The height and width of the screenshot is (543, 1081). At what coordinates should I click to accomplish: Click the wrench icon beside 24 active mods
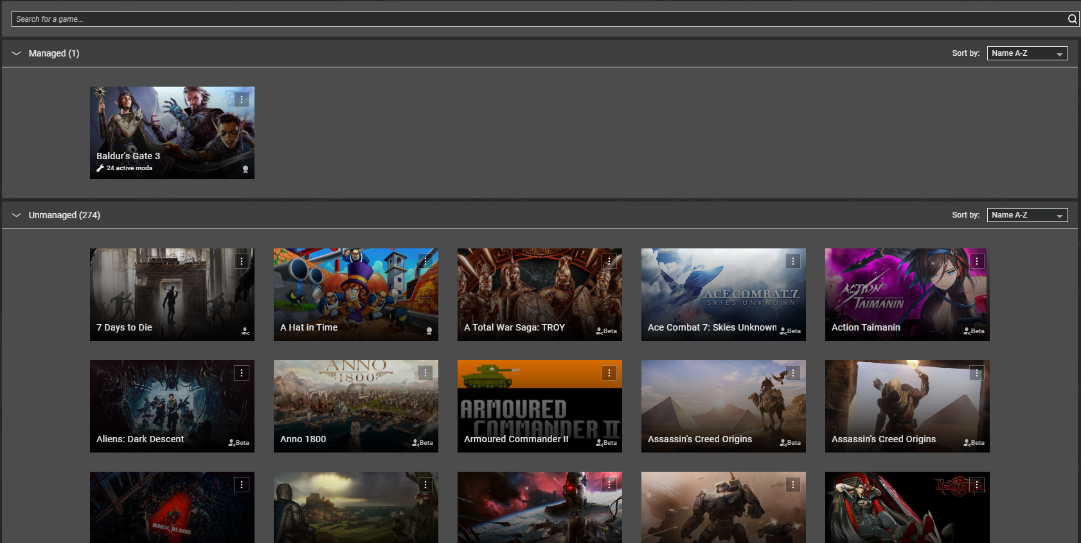100,168
